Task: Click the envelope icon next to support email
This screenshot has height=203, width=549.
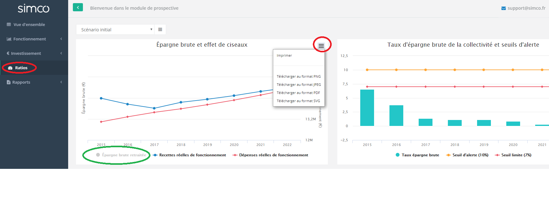Action: coord(503,8)
